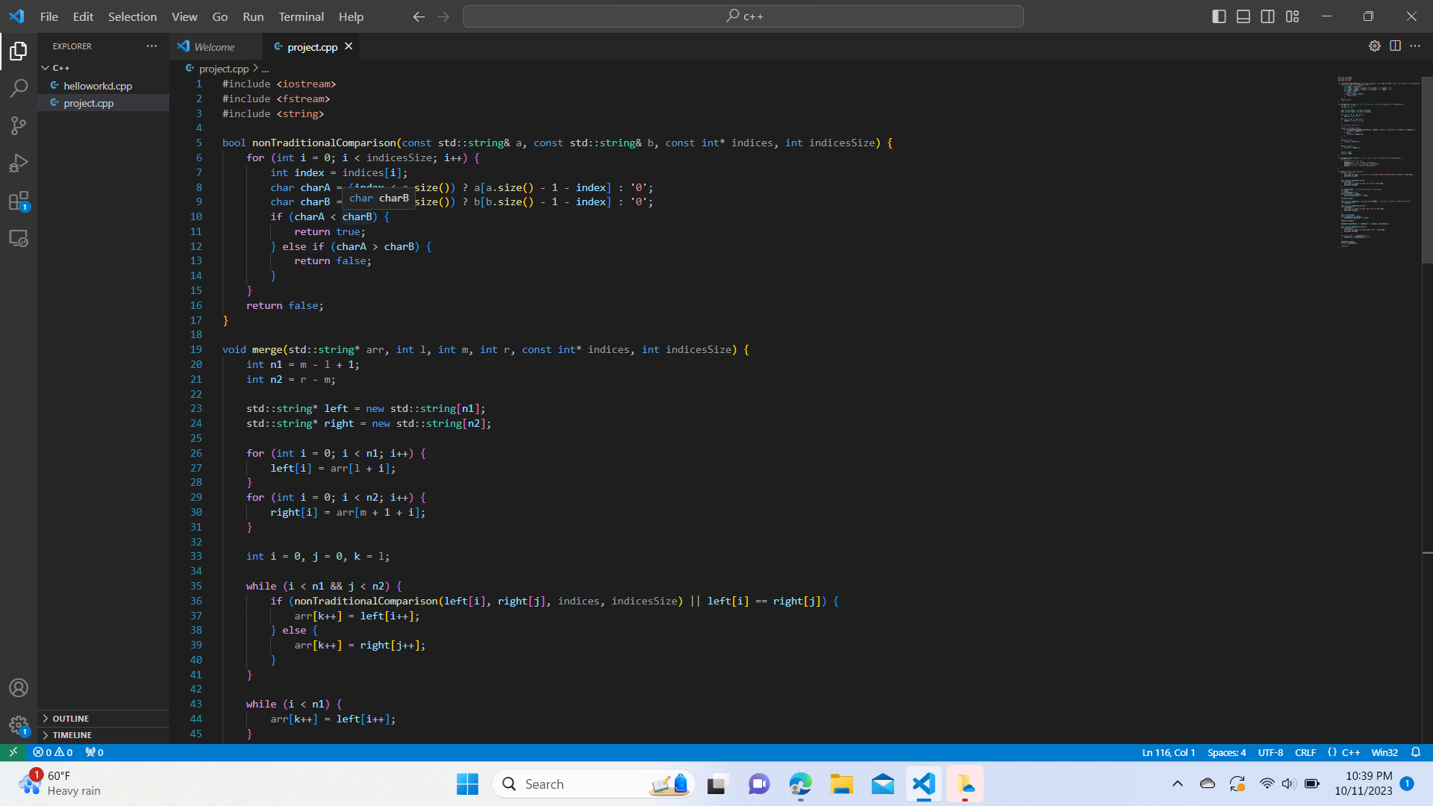The width and height of the screenshot is (1433, 806).
Task: Open the Search view in activity bar
Action: pos(18,88)
